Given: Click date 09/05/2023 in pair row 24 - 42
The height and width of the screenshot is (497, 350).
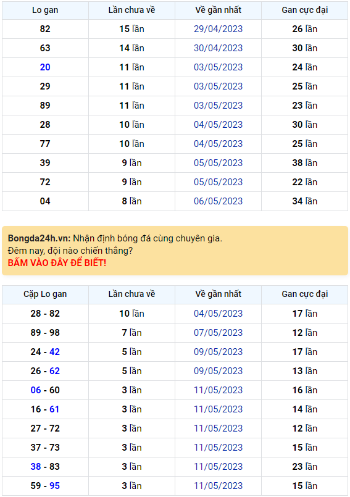Looking at the screenshot, I should click(x=218, y=352).
